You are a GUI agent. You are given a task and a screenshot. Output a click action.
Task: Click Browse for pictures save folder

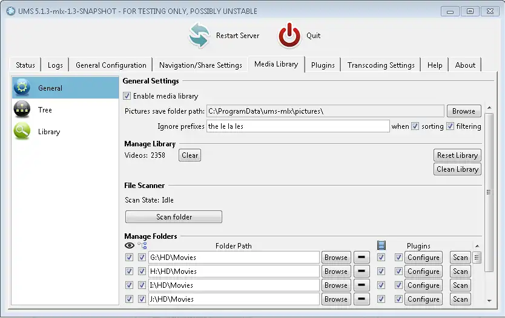(x=464, y=111)
